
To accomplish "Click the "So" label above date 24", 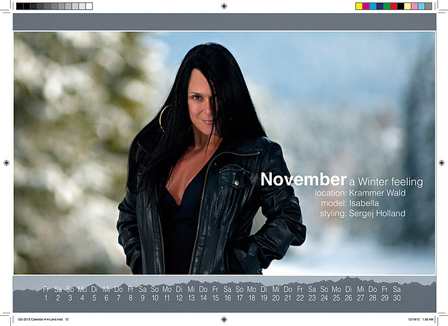I will click(x=324, y=289).
